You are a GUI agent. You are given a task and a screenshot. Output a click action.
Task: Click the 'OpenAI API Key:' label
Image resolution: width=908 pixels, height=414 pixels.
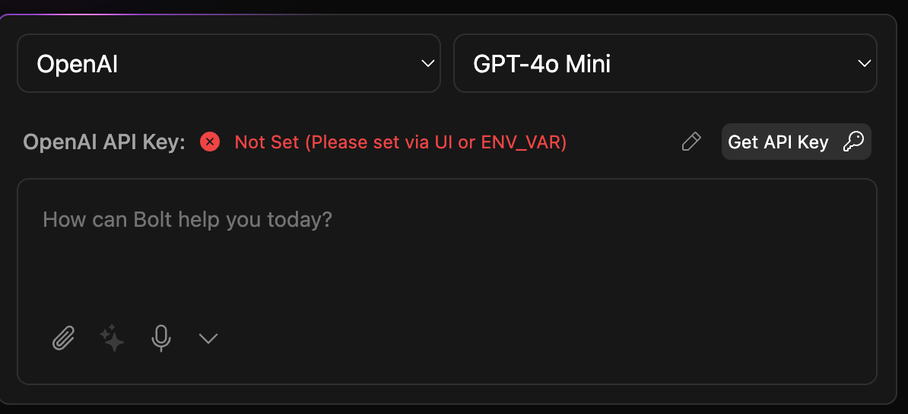coord(104,142)
